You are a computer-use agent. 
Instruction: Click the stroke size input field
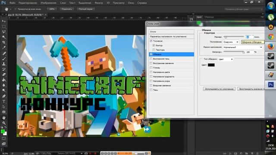pos(249,37)
